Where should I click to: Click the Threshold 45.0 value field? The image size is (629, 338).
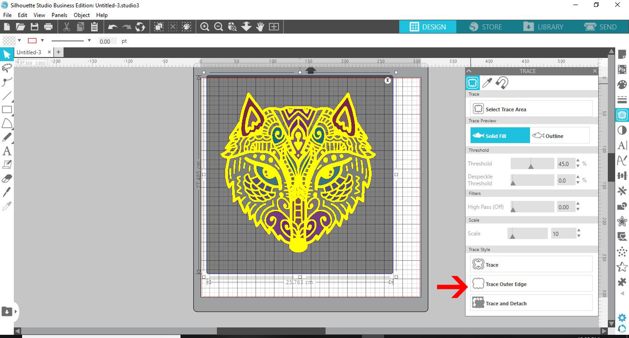566,164
